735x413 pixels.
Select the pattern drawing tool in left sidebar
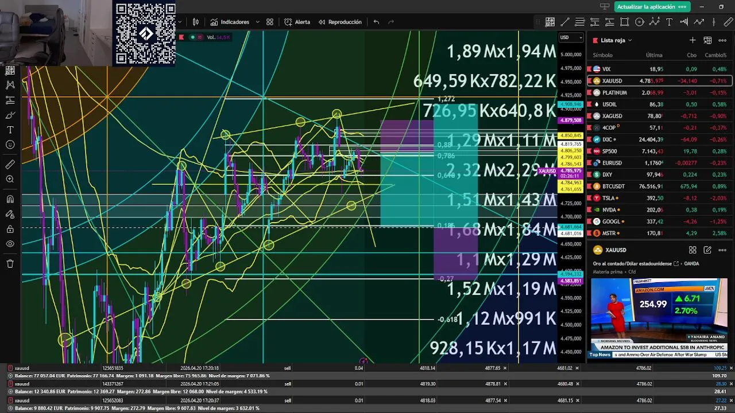[x=10, y=85]
